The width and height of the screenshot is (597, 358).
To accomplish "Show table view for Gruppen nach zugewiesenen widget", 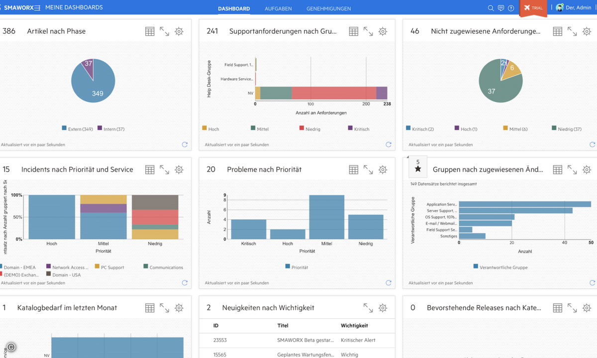I will [x=558, y=170].
